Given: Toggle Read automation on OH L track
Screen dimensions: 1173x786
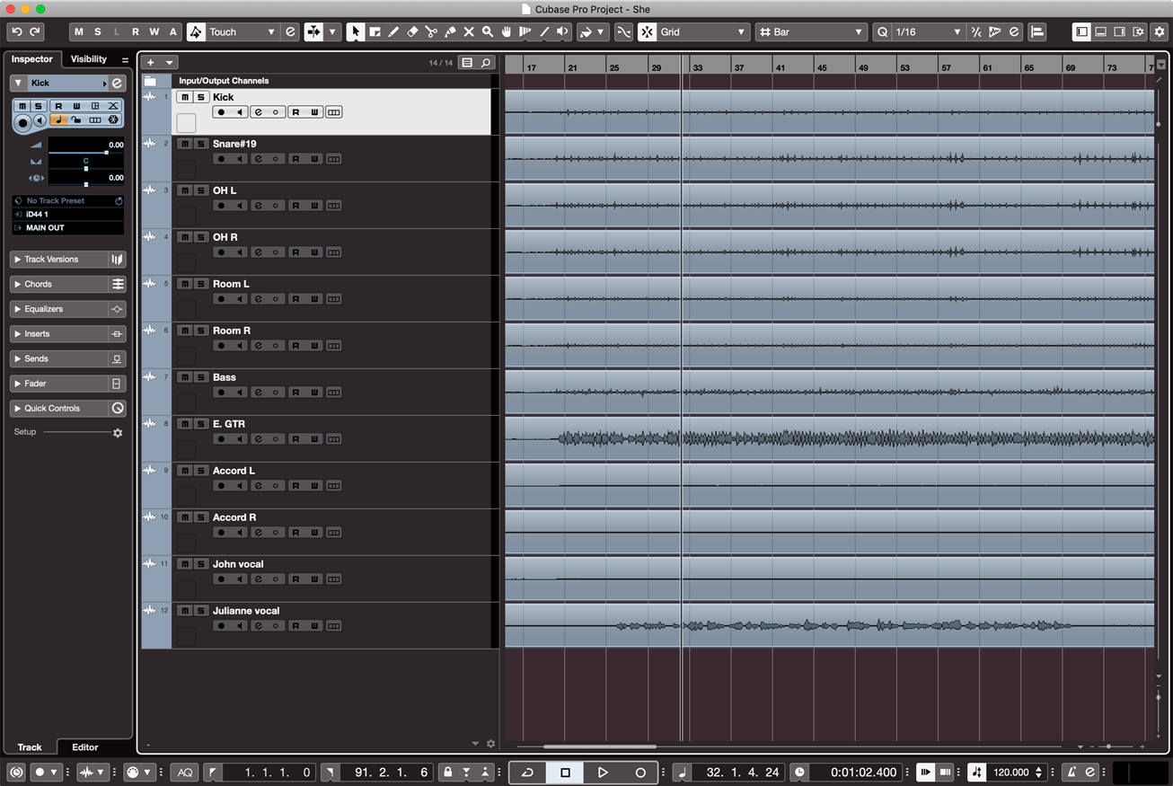Looking at the screenshot, I should 295,206.
